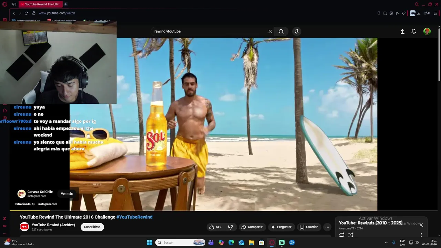Open the Opera AI assistant
Viewport: 441px width, 248px height.
coord(427,13)
